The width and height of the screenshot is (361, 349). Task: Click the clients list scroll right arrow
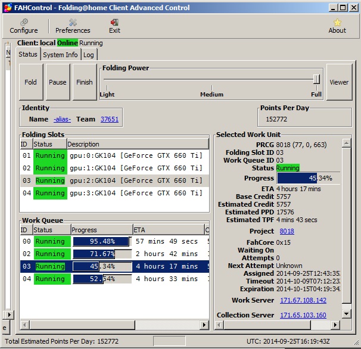click(10, 314)
